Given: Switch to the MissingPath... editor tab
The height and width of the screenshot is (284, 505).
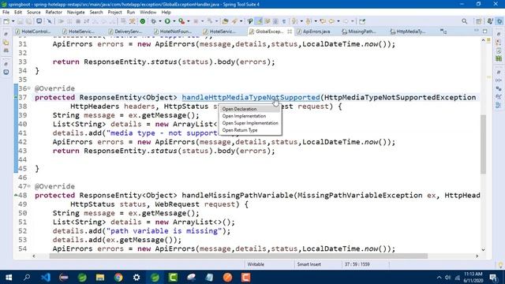Looking at the screenshot, I should 358,32.
